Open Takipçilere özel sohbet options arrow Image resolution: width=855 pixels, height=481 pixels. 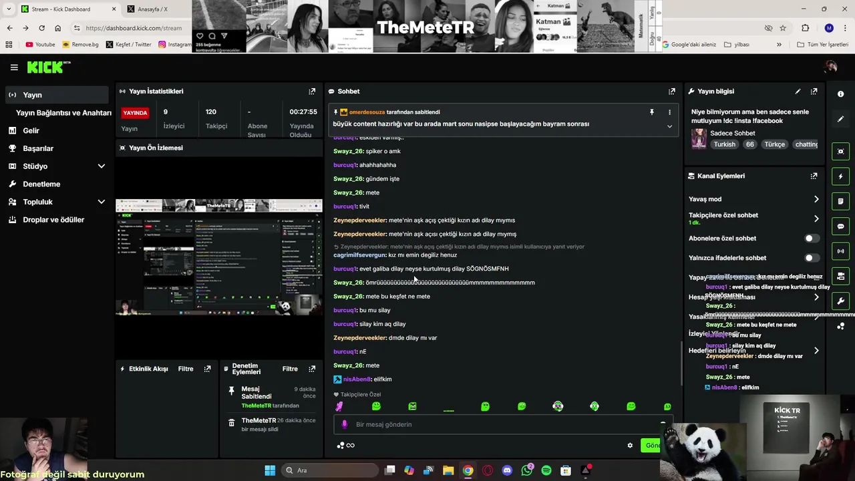tap(816, 218)
